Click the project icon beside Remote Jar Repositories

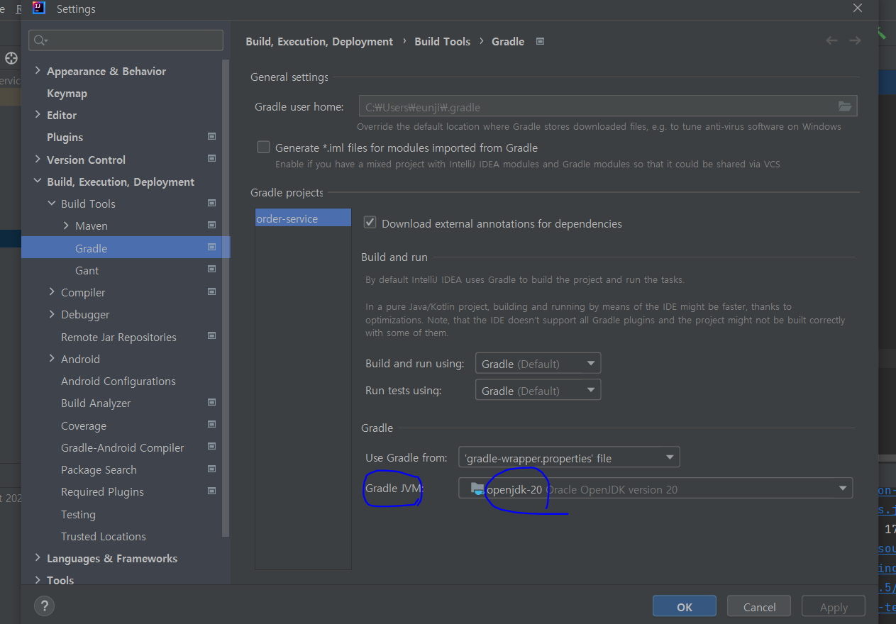[211, 336]
